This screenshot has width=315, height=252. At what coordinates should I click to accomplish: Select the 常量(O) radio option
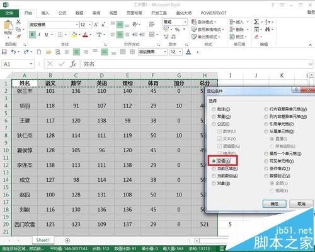point(214,117)
